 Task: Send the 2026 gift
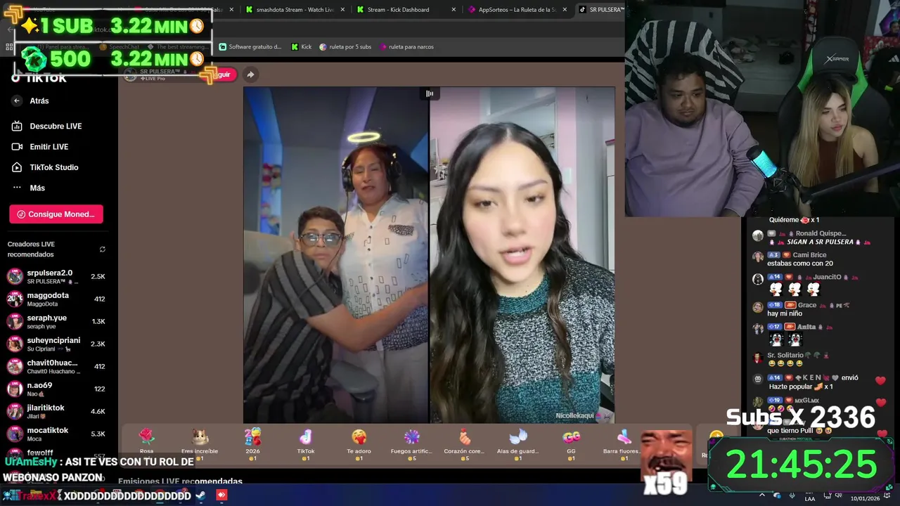point(252,443)
